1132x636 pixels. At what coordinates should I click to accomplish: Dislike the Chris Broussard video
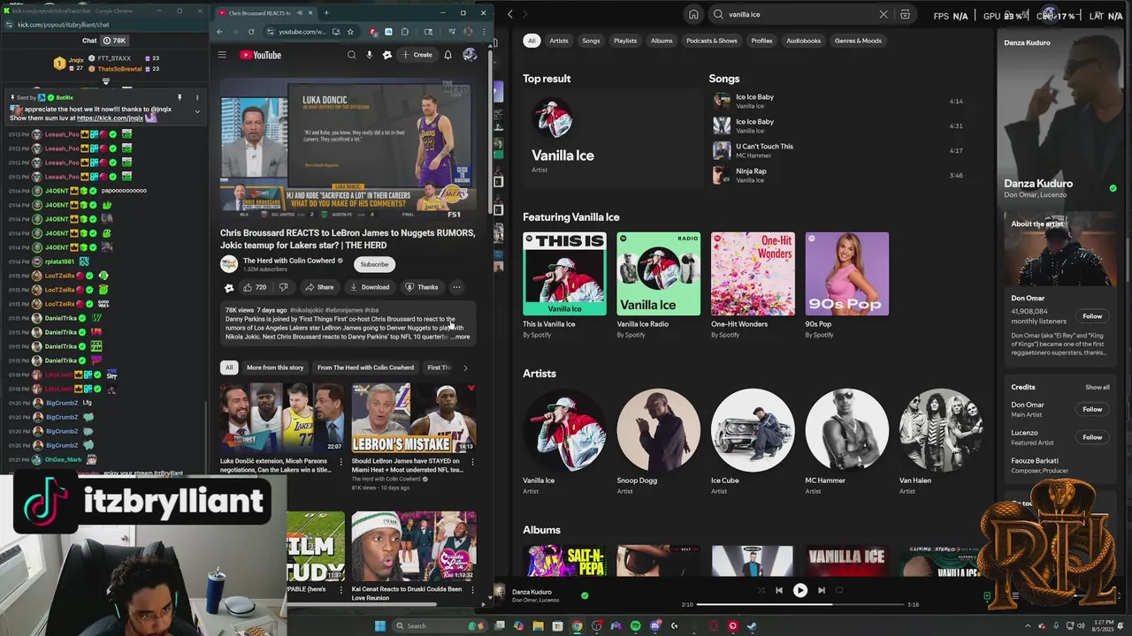pyautogui.click(x=283, y=287)
